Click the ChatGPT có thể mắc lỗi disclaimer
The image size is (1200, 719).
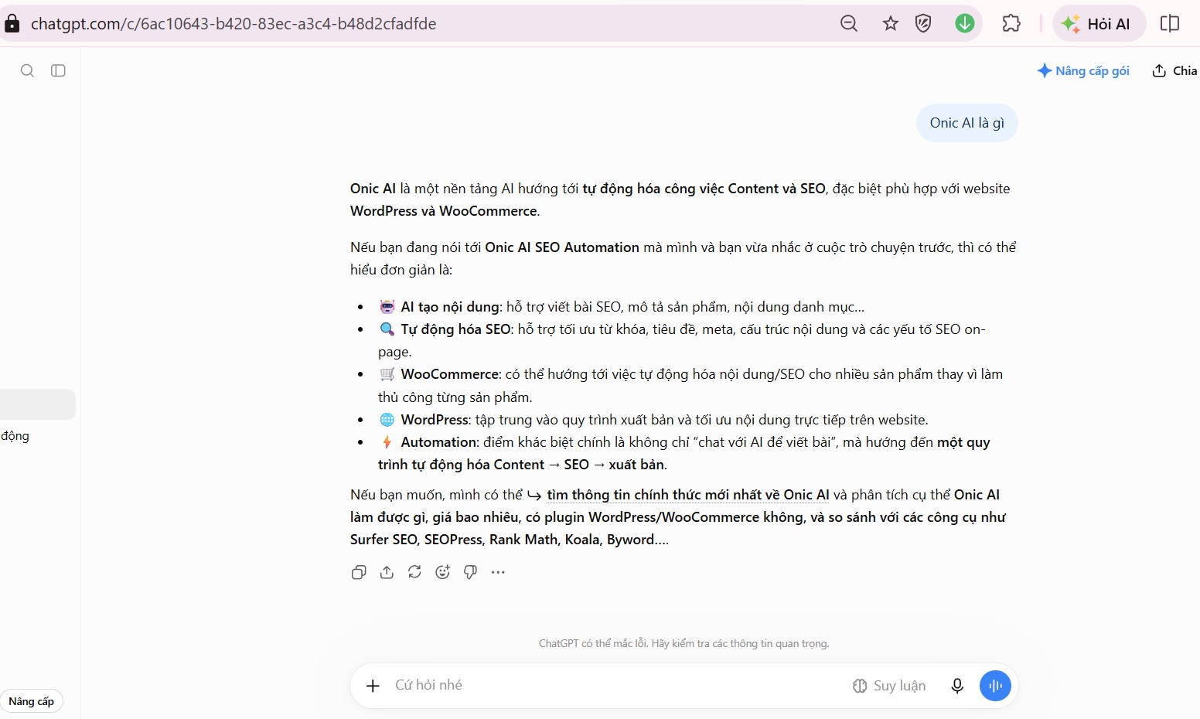[x=684, y=643]
